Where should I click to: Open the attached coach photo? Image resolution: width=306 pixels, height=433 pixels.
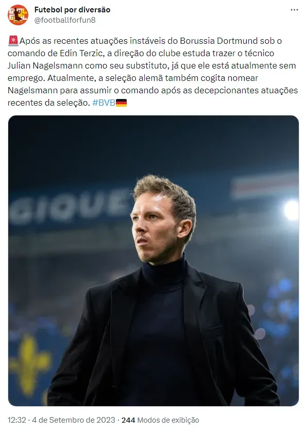(153, 261)
